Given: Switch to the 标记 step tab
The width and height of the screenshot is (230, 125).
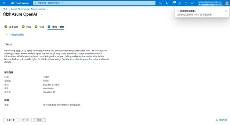Looking at the screenshot, I should [x=42, y=27].
